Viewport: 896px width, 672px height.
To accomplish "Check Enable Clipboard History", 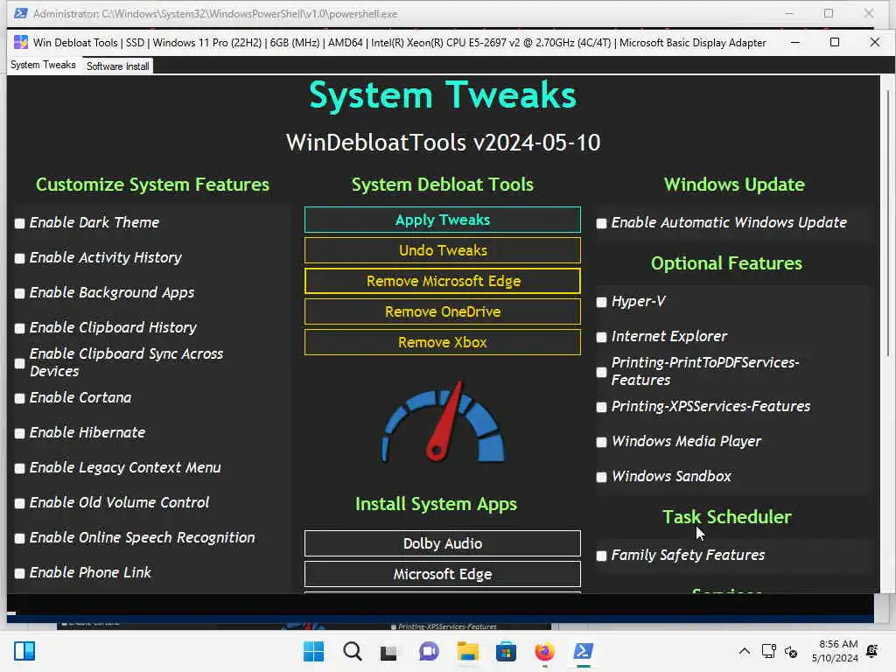I will (19, 328).
